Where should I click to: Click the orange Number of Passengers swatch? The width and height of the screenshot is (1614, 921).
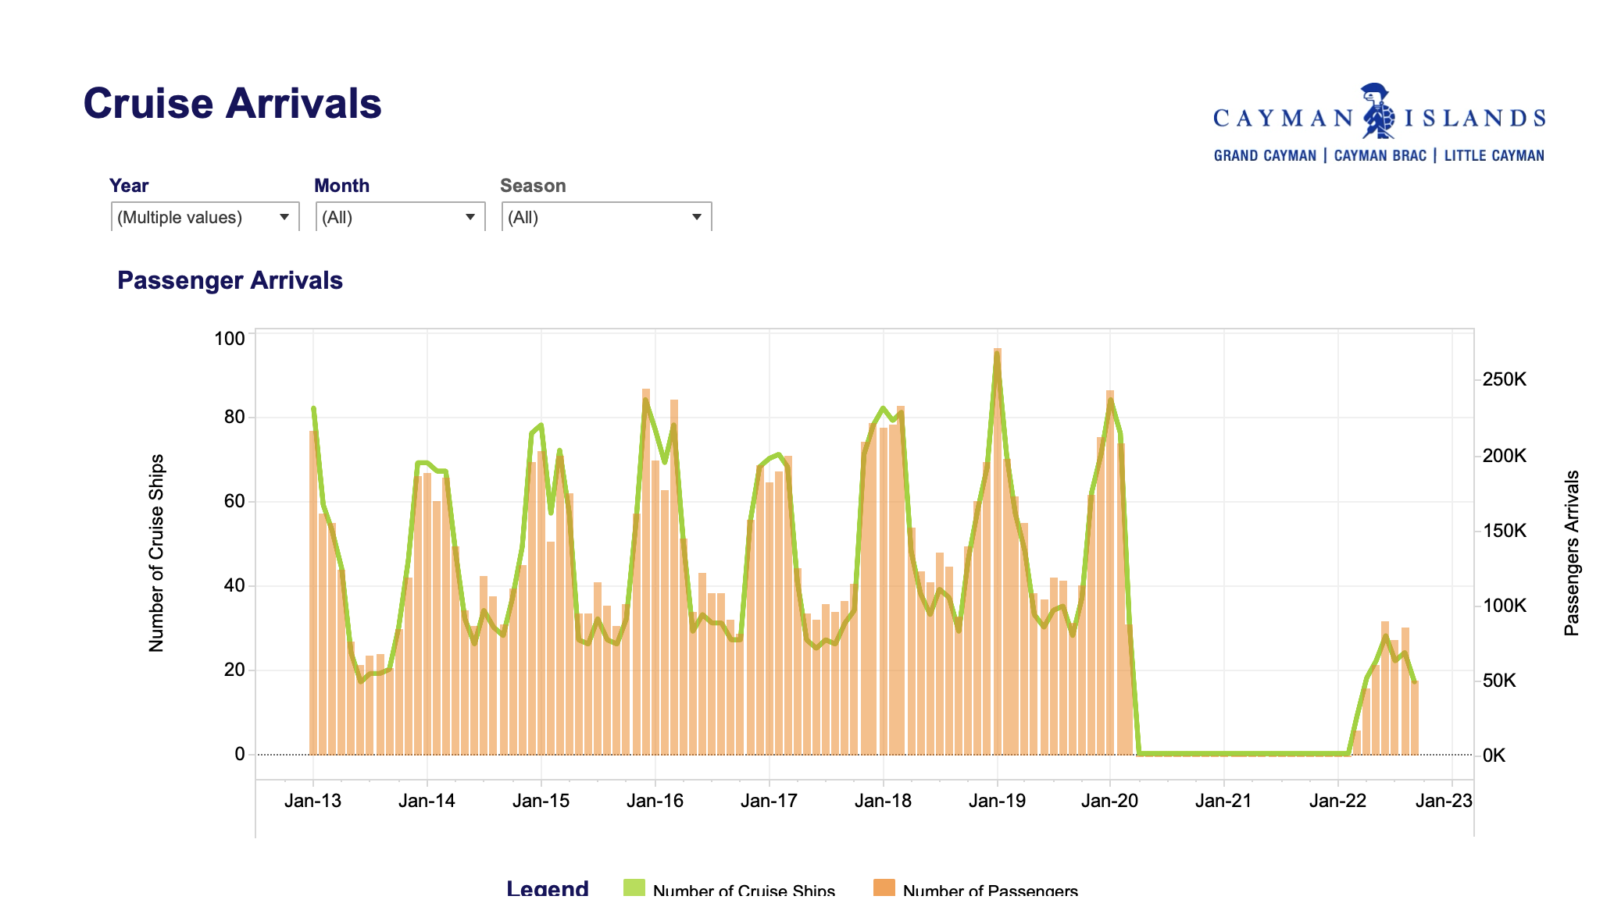coord(884,888)
